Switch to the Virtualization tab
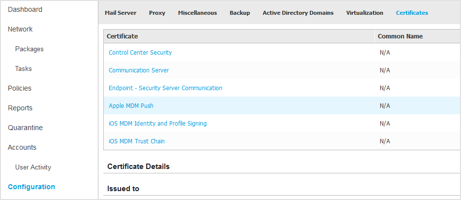The height and width of the screenshot is (200, 461). pyautogui.click(x=365, y=13)
